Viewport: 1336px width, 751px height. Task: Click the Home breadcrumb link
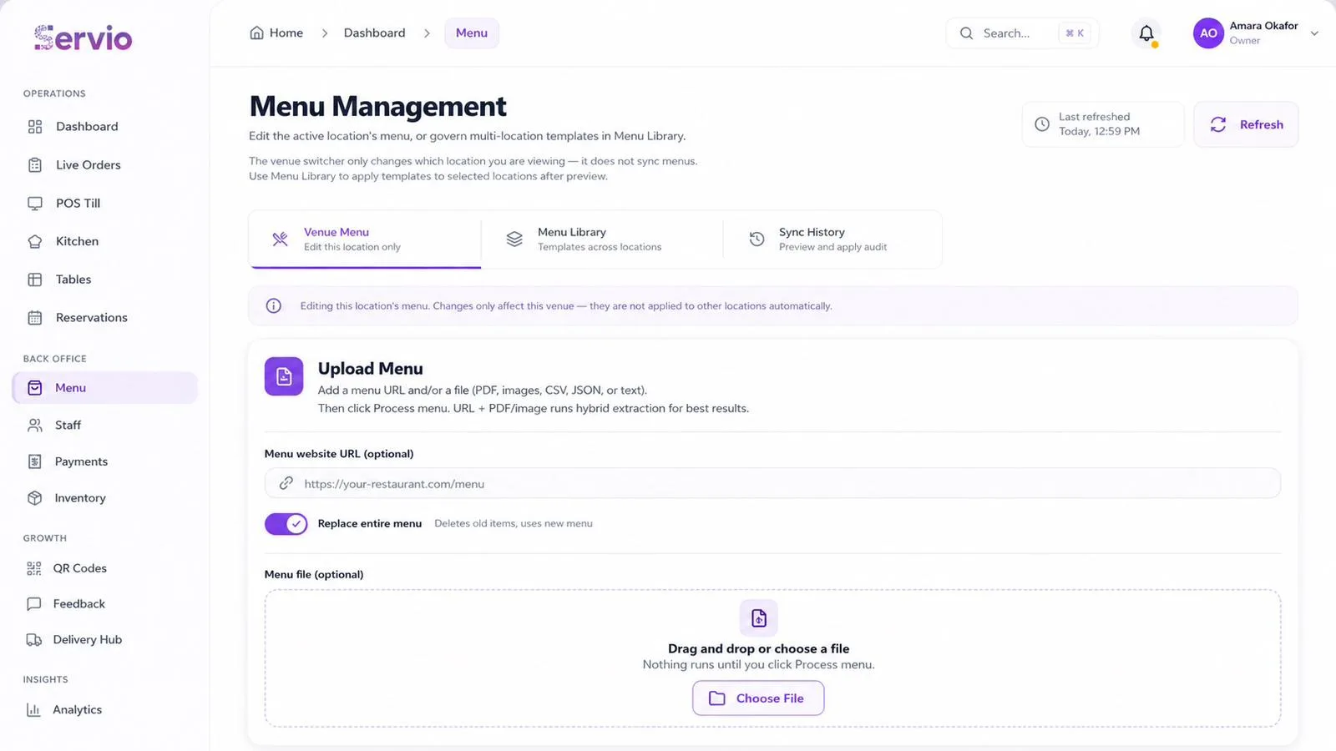click(276, 33)
